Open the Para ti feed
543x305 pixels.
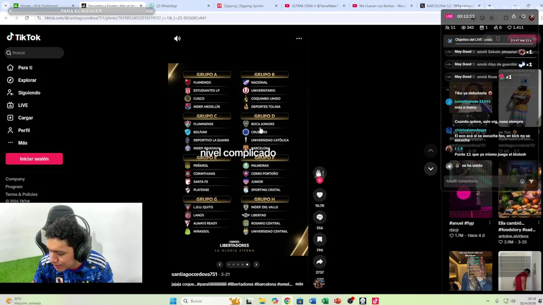click(x=25, y=68)
